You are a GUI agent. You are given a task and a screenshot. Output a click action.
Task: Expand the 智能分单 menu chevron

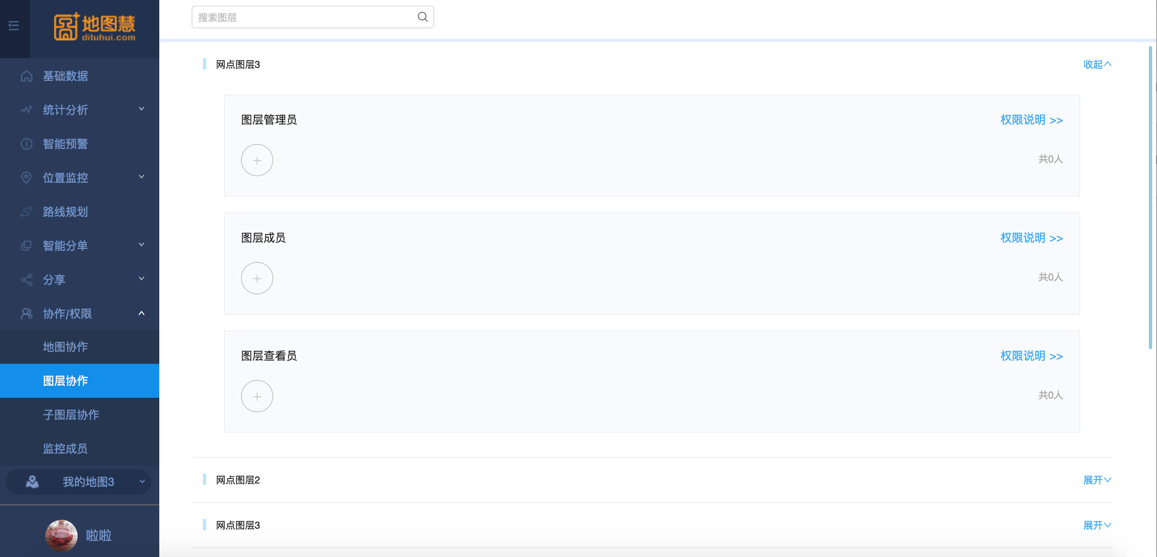(141, 245)
